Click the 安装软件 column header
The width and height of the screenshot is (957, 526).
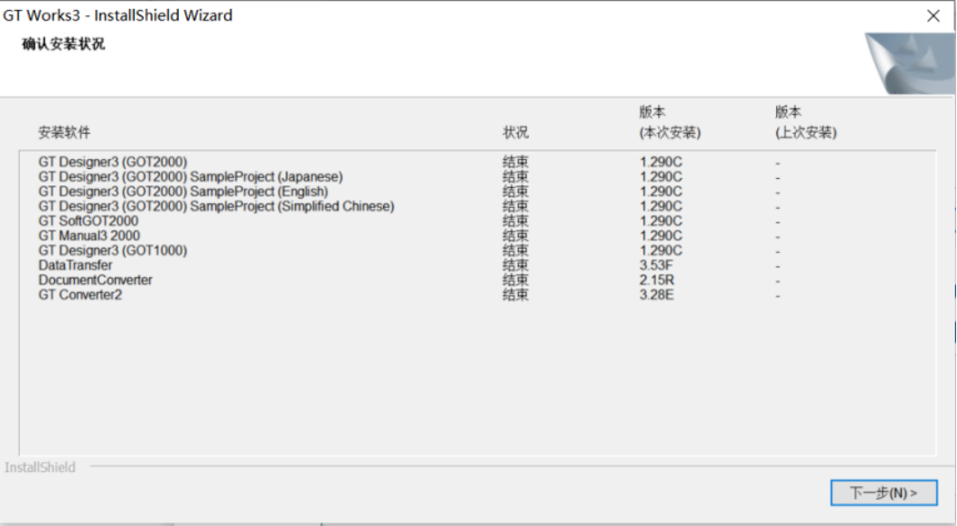64,133
